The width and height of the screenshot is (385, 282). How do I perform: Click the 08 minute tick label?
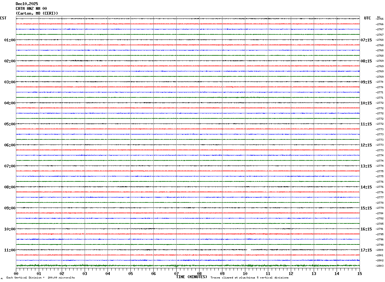(x=199, y=273)
